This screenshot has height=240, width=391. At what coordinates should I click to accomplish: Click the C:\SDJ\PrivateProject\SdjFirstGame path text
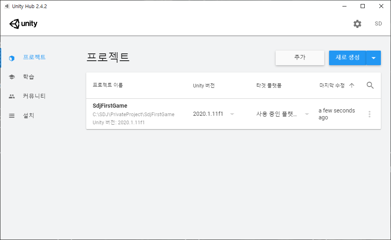click(134, 115)
